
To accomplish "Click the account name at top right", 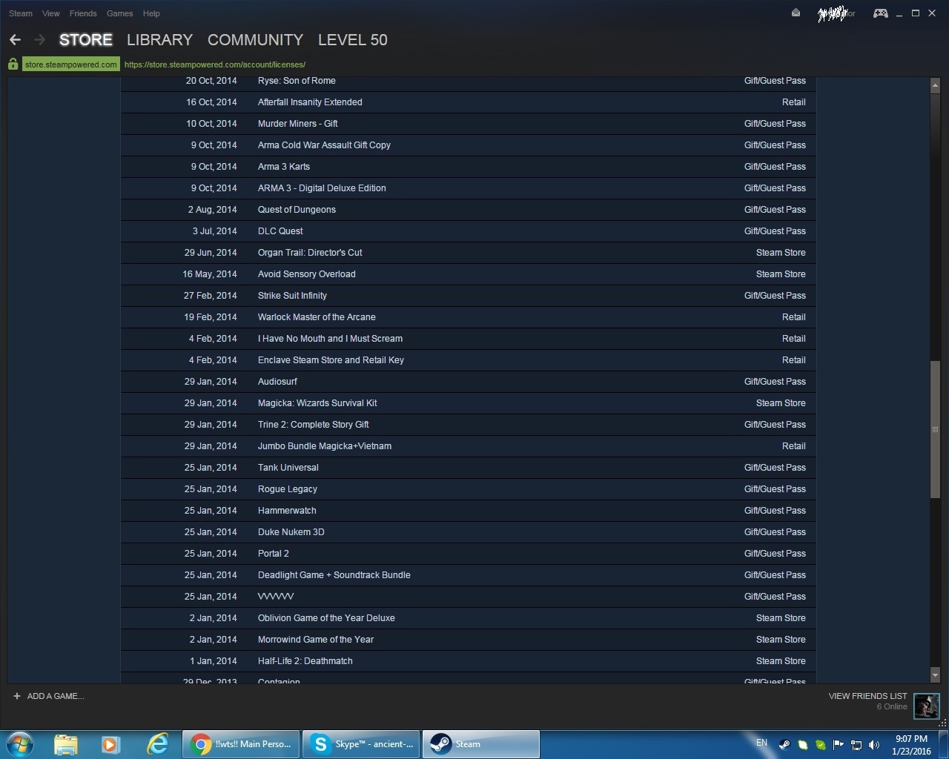I will point(836,13).
